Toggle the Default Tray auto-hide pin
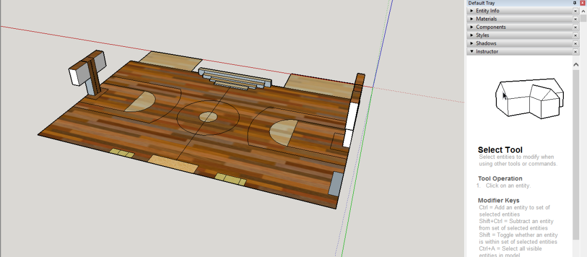The image size is (587, 257). (x=575, y=3)
